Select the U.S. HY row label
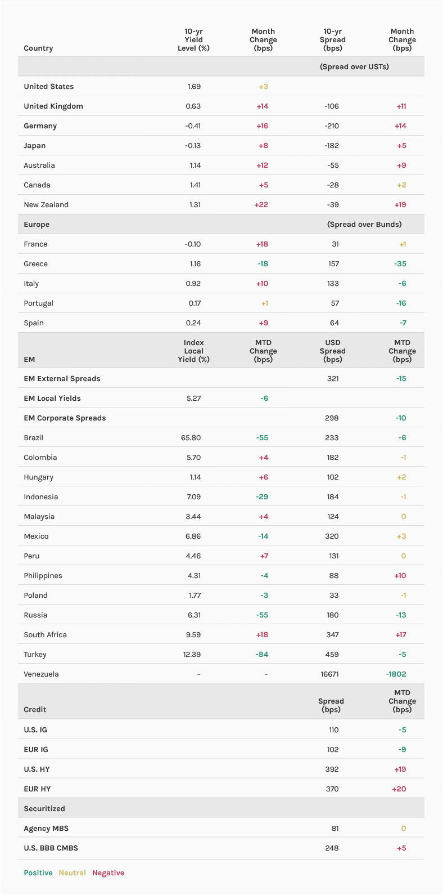 [x=37, y=769]
